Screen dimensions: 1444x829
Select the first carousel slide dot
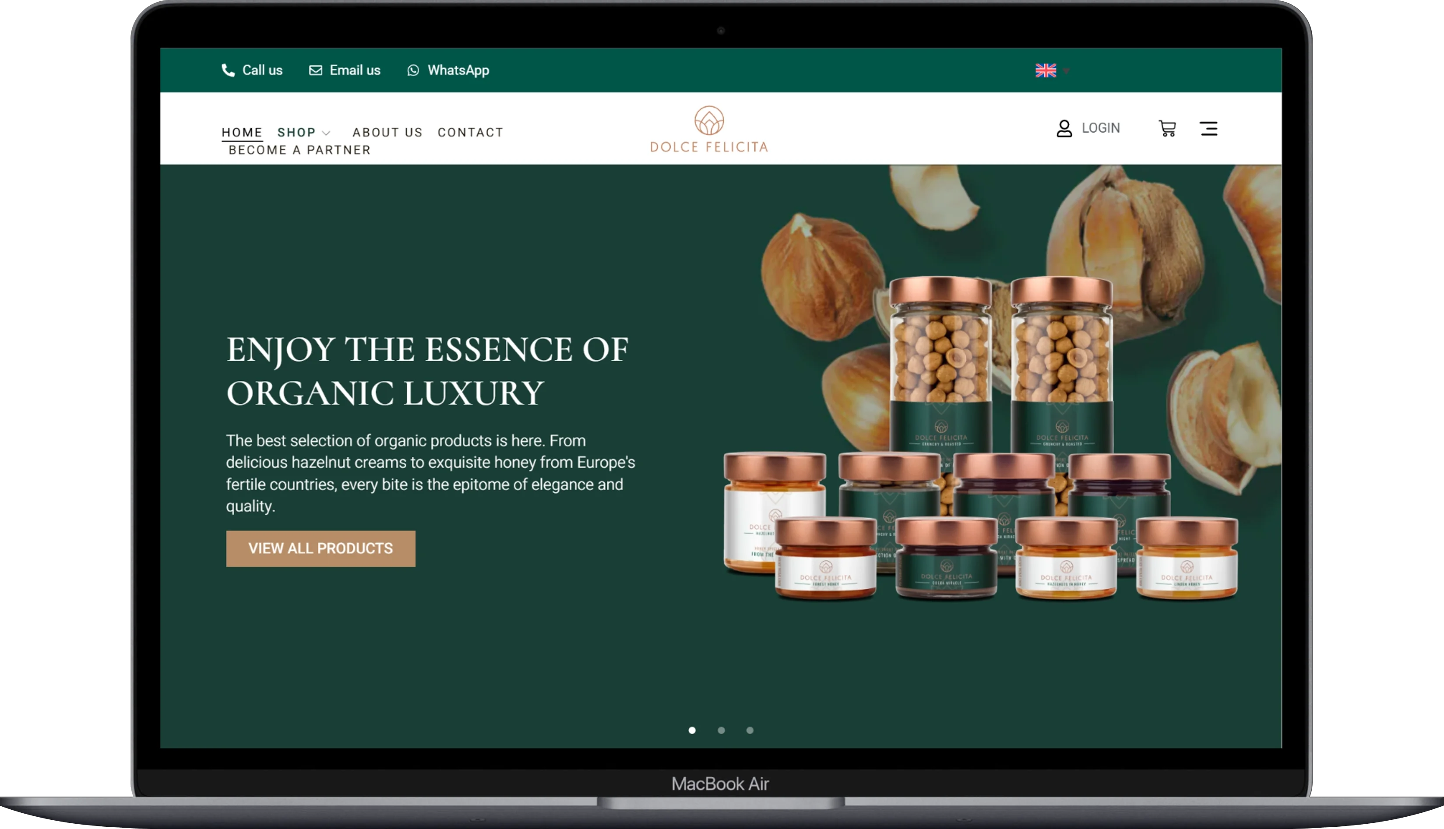[x=692, y=730]
